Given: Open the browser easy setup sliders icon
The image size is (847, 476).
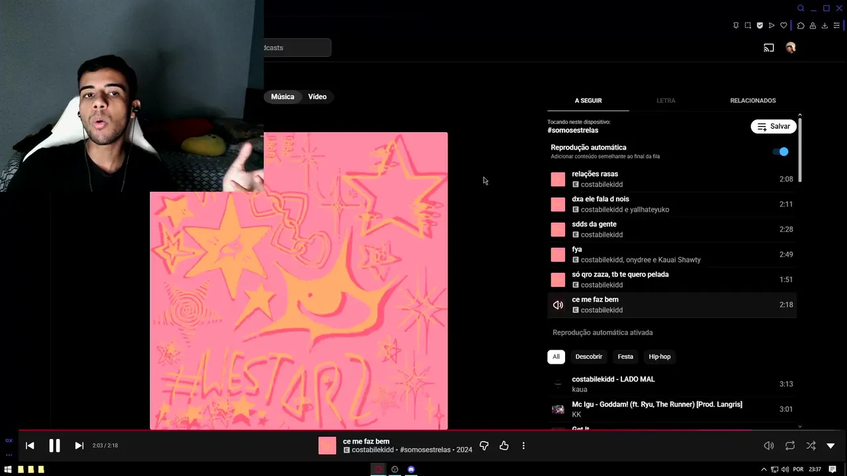Looking at the screenshot, I should (x=836, y=25).
